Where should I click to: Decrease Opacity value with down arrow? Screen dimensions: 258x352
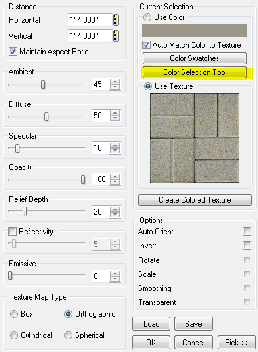pos(115,182)
